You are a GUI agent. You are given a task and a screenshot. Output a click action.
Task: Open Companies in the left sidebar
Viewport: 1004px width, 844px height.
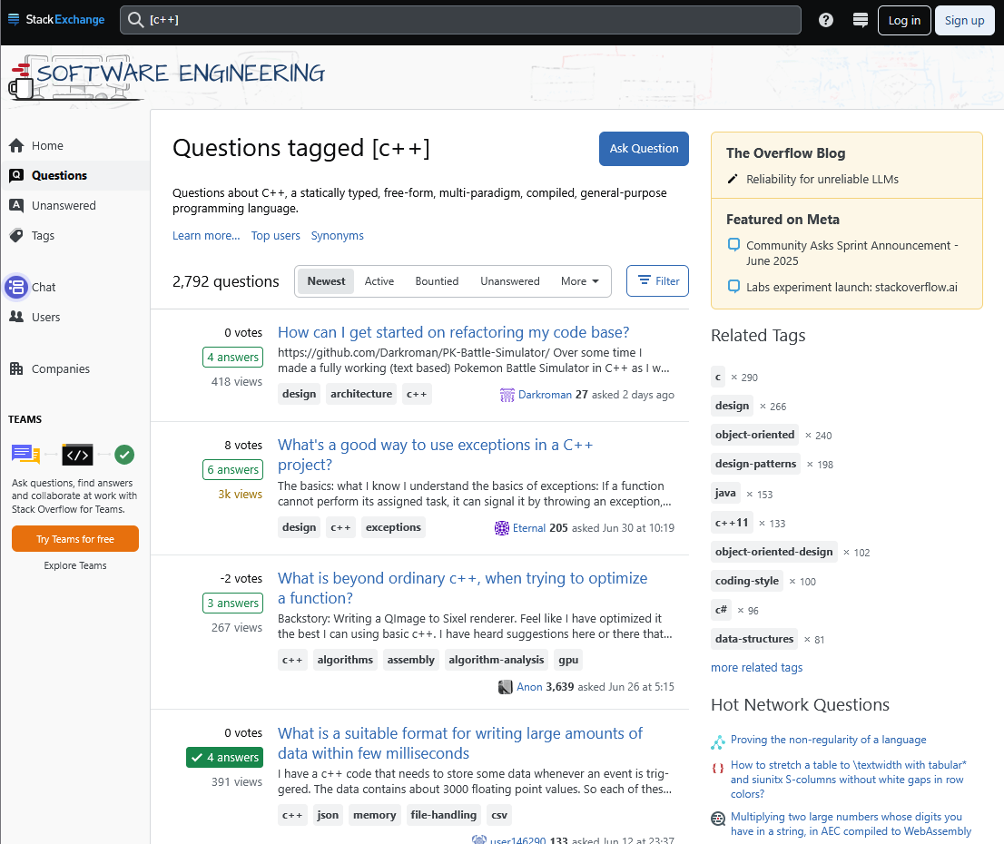click(61, 368)
